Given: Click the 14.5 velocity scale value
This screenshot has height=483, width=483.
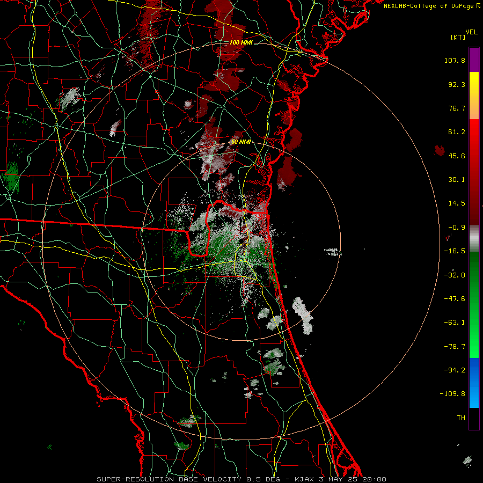Looking at the screenshot, I should pos(457,203).
